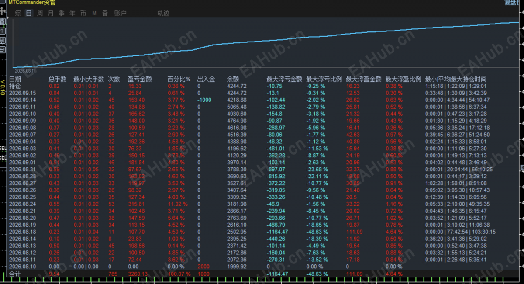Click the four-way move arrows icon

click(3, 11)
